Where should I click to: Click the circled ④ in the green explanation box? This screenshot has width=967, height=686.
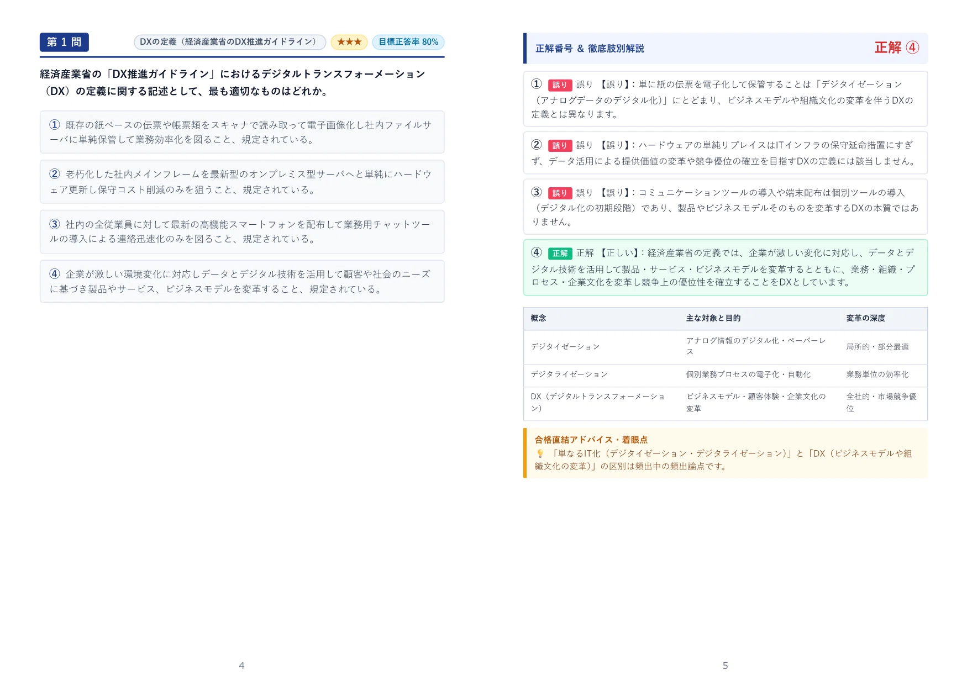pos(537,252)
